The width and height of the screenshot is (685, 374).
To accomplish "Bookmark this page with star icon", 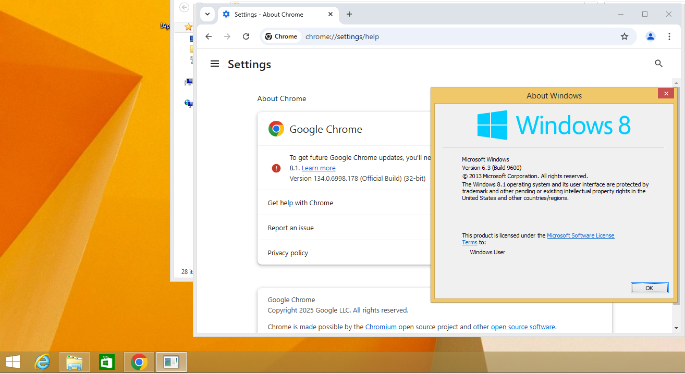I will click(625, 36).
